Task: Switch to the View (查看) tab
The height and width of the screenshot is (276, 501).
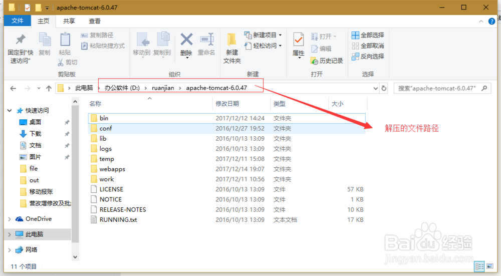Action: 95,21
